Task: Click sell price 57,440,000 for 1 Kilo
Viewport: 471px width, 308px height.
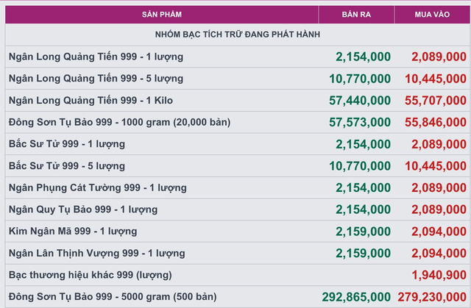Action: (x=360, y=101)
